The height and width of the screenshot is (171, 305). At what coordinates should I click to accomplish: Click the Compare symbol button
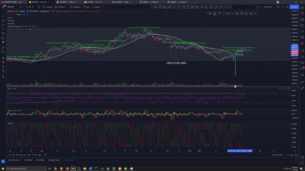point(47,7)
